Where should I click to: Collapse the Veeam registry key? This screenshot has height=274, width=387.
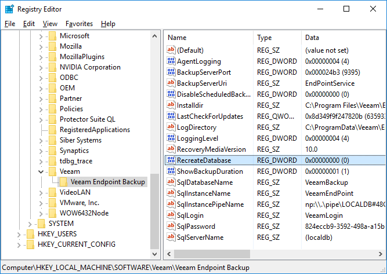tap(41, 171)
